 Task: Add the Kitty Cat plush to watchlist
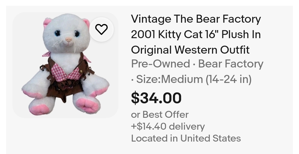coord(101,29)
